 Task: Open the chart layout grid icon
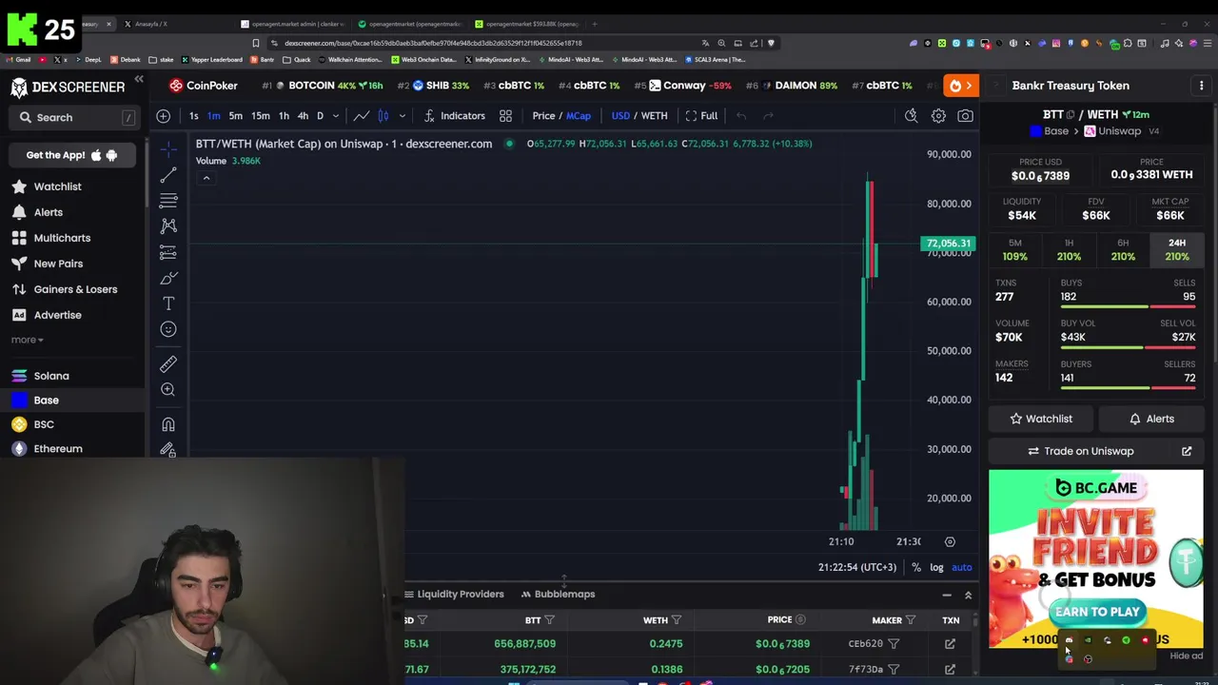point(505,116)
